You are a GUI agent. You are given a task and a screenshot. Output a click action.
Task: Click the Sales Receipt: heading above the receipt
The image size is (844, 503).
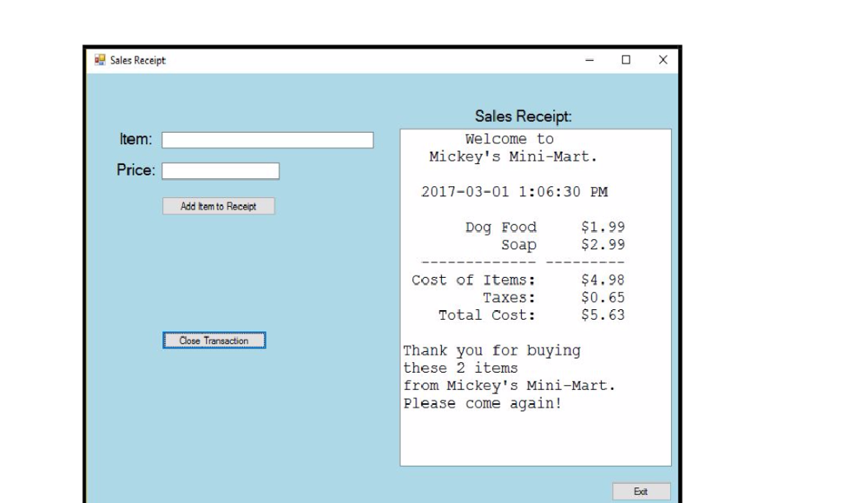click(x=522, y=115)
